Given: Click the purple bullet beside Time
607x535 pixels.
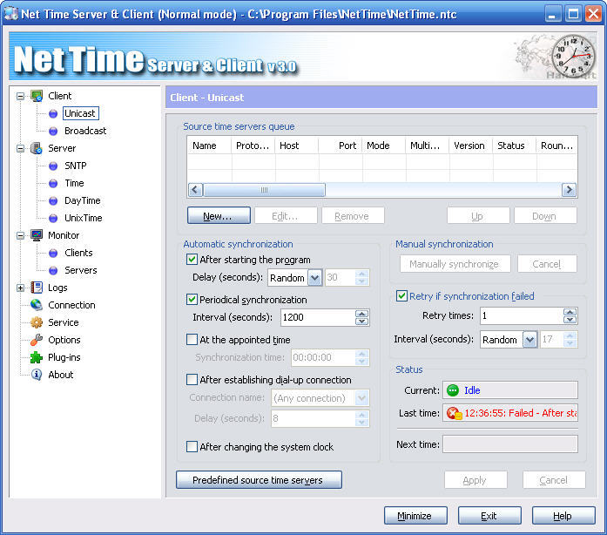Looking at the screenshot, I should click(x=53, y=183).
